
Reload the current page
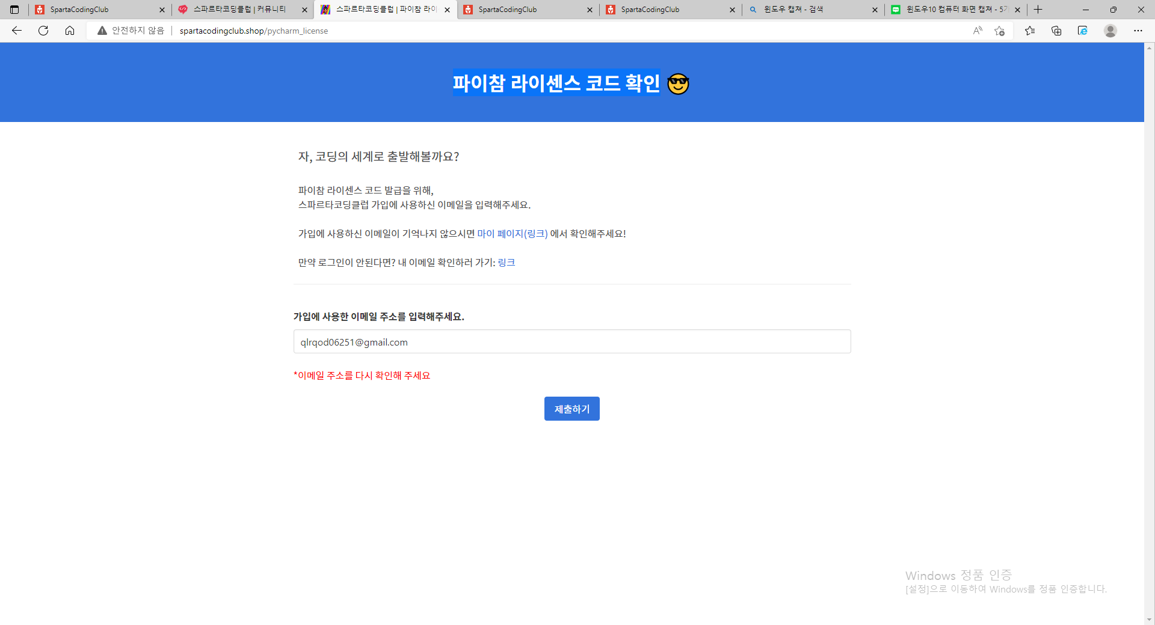point(43,31)
